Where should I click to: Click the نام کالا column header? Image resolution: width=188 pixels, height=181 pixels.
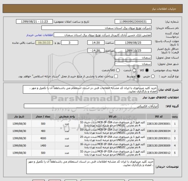click(113, 117)
